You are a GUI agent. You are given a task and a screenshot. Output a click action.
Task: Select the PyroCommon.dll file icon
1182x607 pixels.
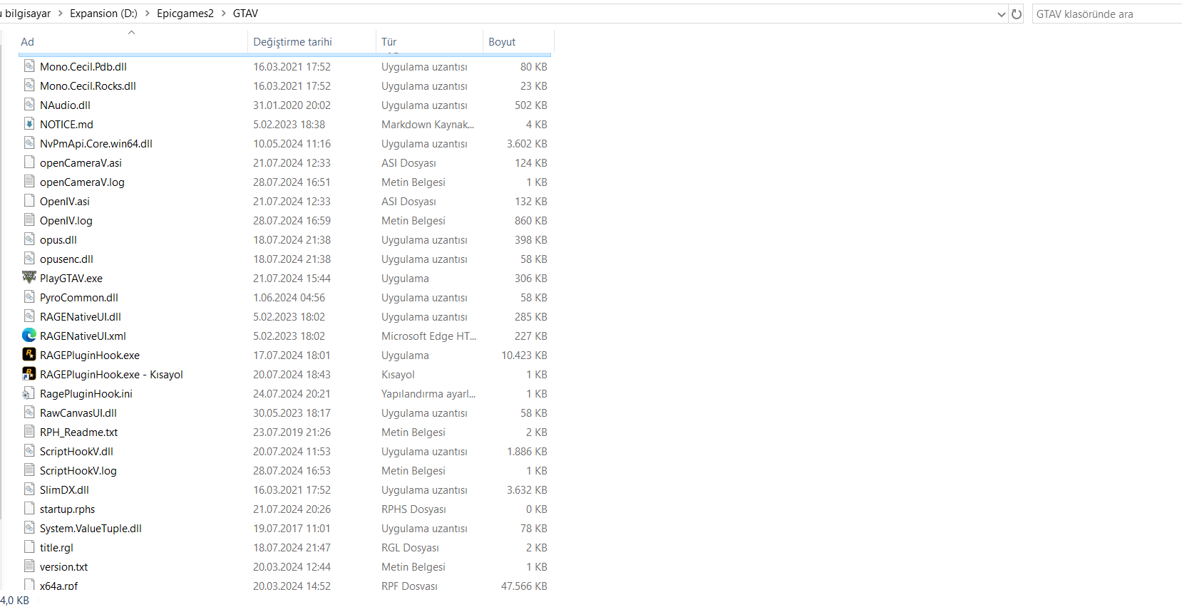(29, 297)
